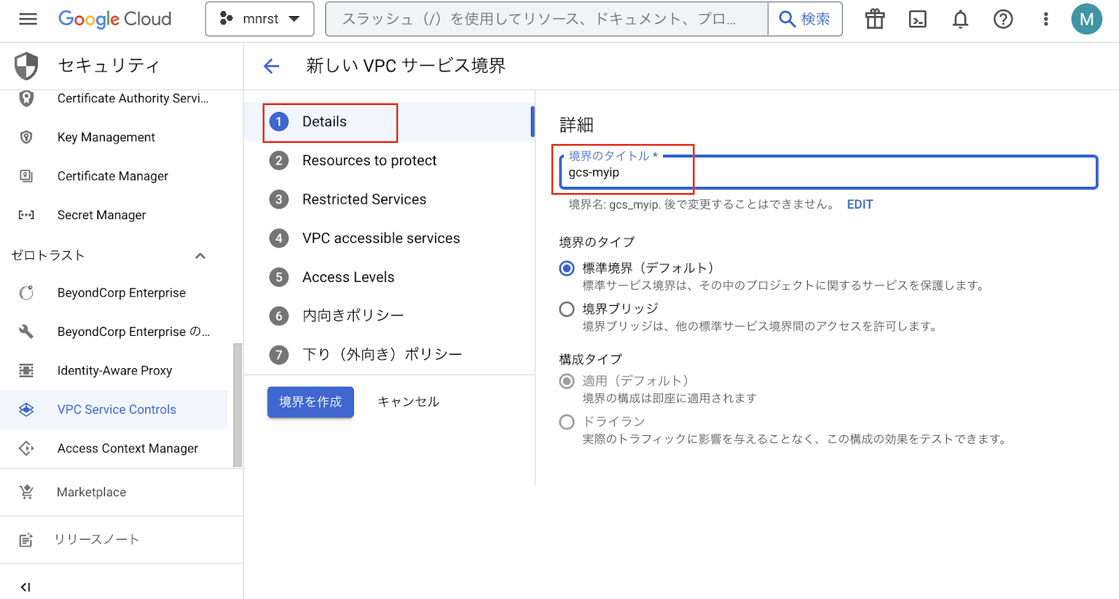Image resolution: width=1119 pixels, height=599 pixels.
Task: Open the user account avatar M
Action: pos(1086,19)
